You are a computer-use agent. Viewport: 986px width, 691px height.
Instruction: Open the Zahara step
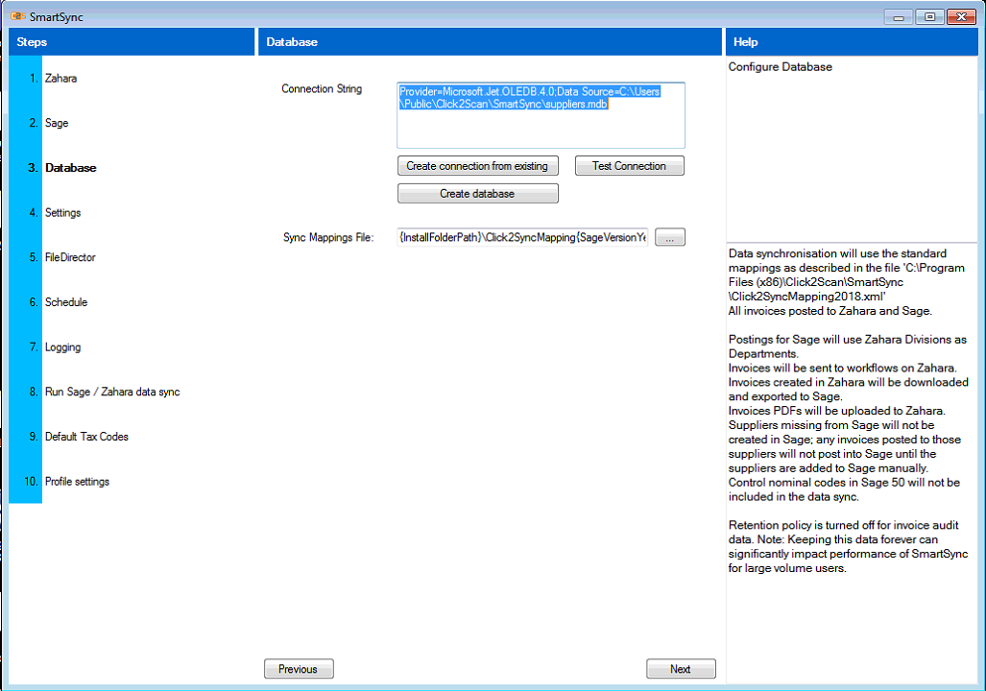61,79
